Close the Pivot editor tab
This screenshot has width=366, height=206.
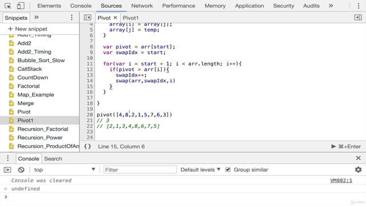116,18
